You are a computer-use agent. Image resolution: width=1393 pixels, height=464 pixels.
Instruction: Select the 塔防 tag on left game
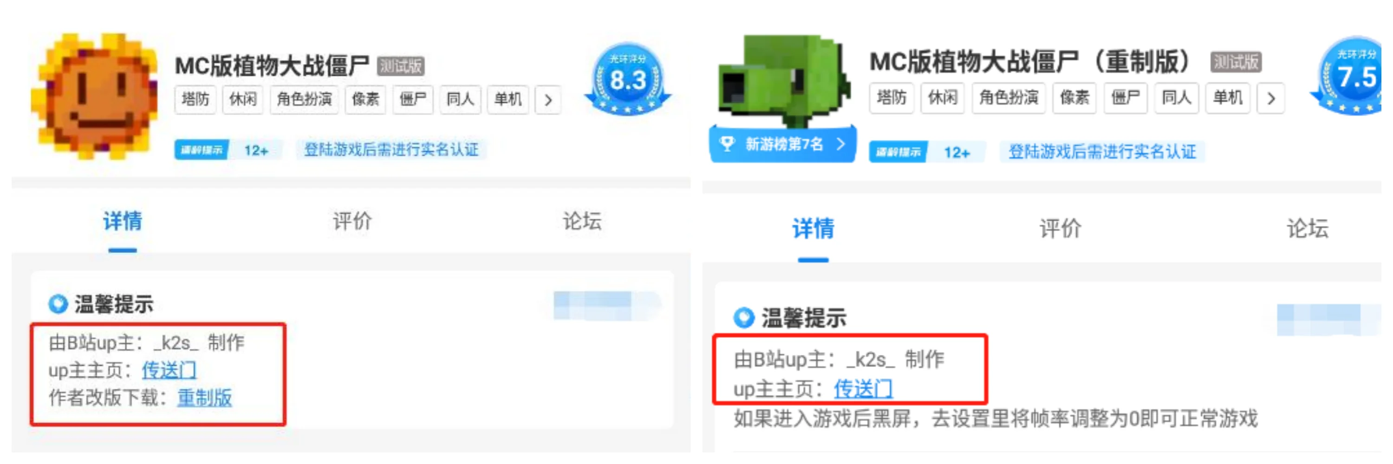tap(195, 99)
